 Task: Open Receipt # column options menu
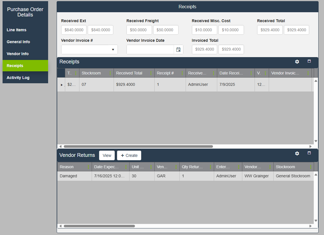tap(182, 73)
